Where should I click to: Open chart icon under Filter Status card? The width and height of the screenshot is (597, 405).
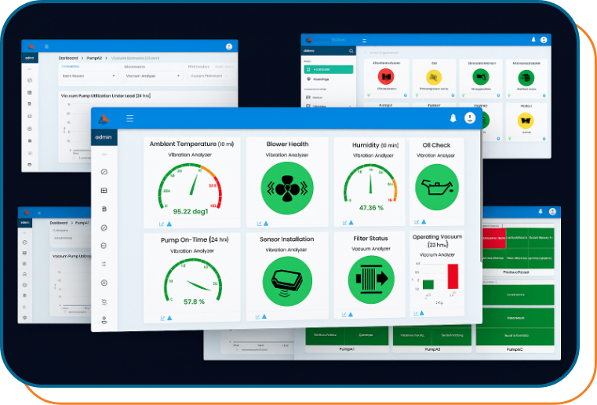pyautogui.click(x=344, y=315)
